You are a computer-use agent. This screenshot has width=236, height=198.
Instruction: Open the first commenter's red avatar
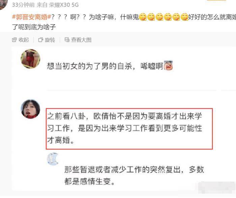tap(31, 59)
